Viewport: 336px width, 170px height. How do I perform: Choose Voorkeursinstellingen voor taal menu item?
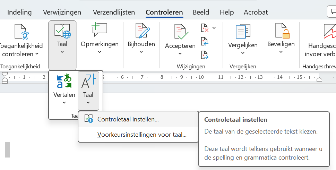point(142,135)
